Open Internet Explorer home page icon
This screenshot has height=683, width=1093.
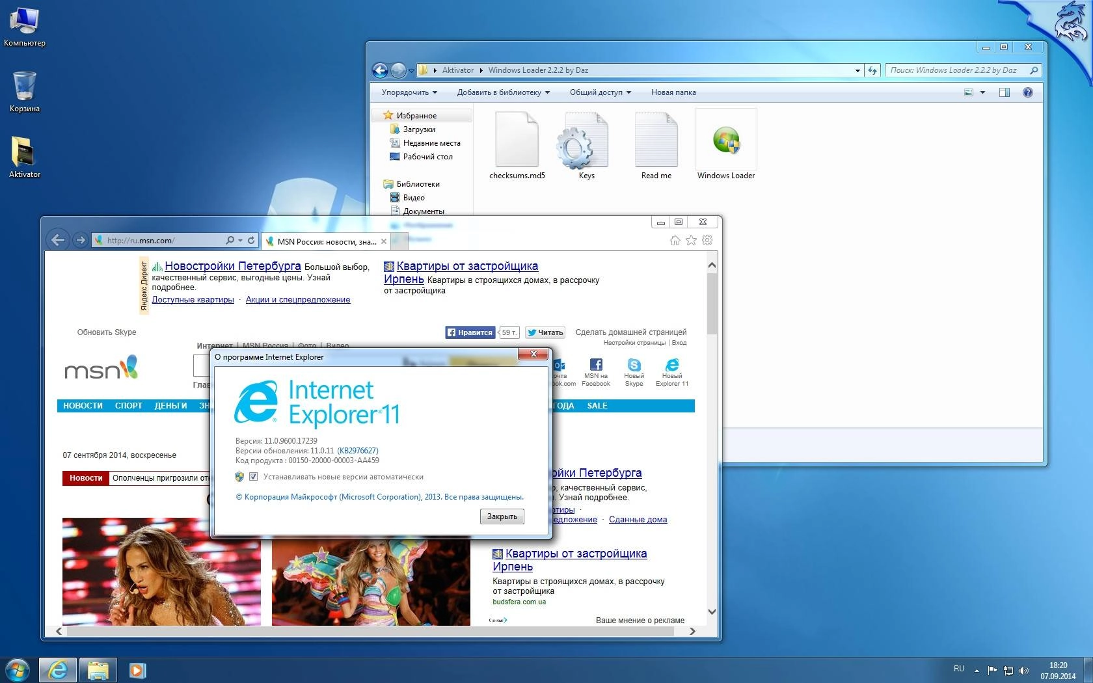coord(675,240)
